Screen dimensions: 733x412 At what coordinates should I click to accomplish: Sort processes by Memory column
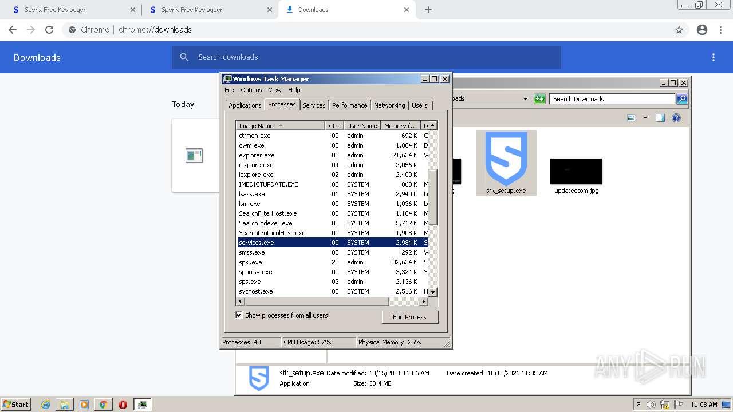click(x=400, y=126)
